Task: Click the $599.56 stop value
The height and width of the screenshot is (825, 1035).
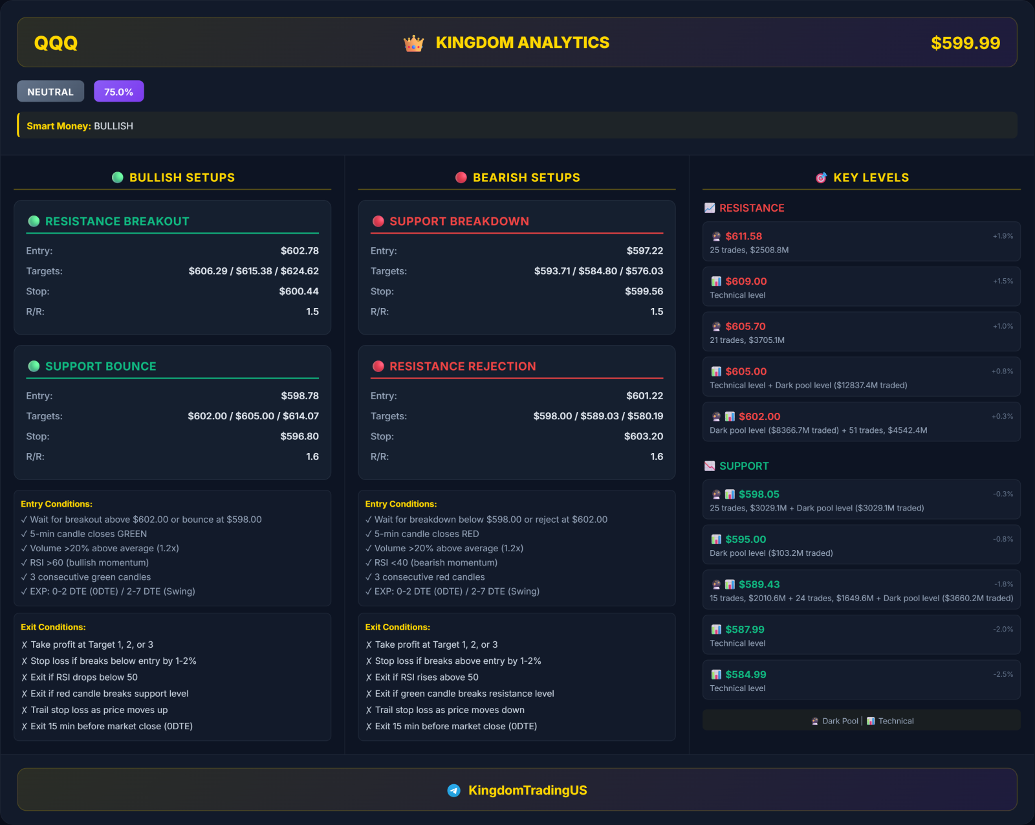Action: click(x=644, y=291)
